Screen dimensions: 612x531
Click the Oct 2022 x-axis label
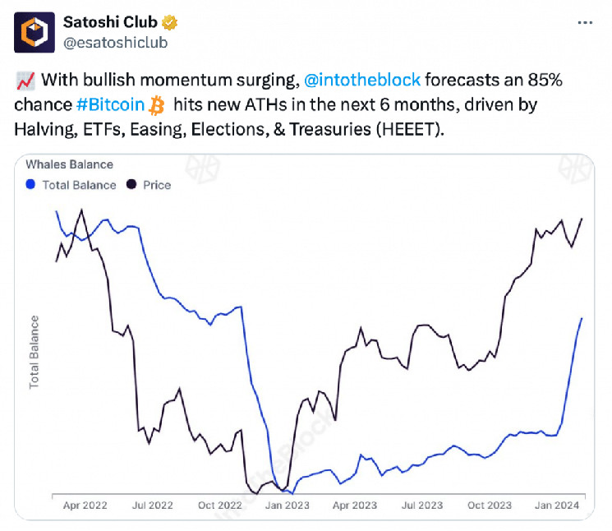point(219,506)
